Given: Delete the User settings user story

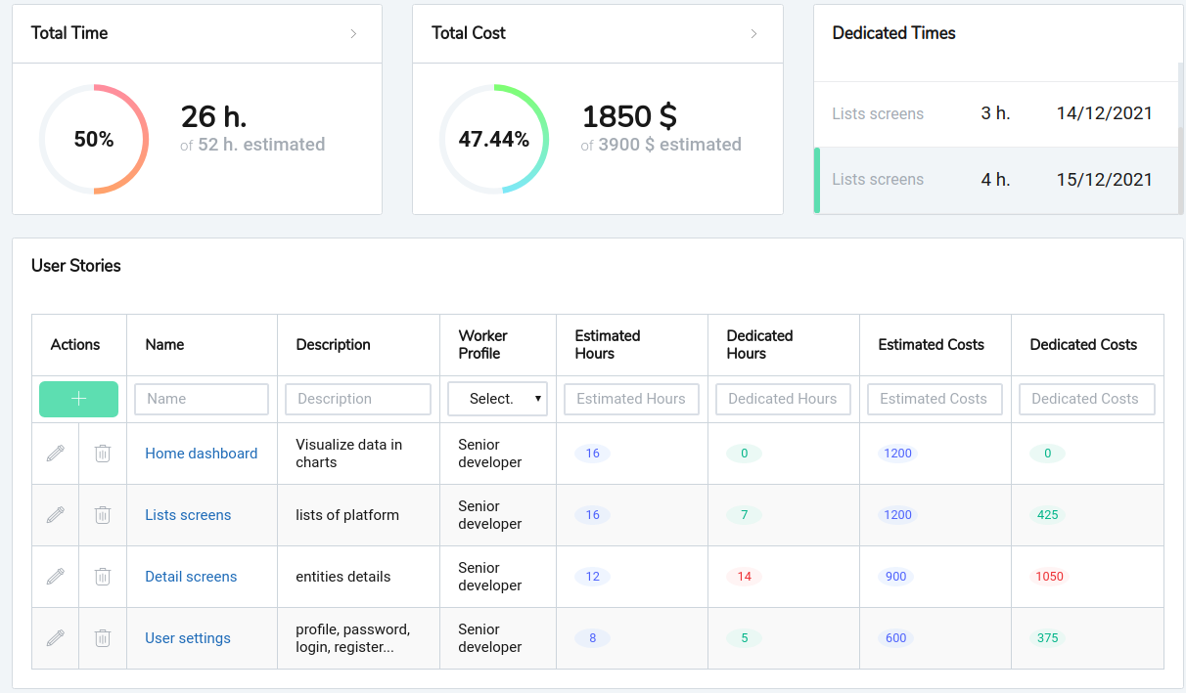Looking at the screenshot, I should tap(103, 638).
